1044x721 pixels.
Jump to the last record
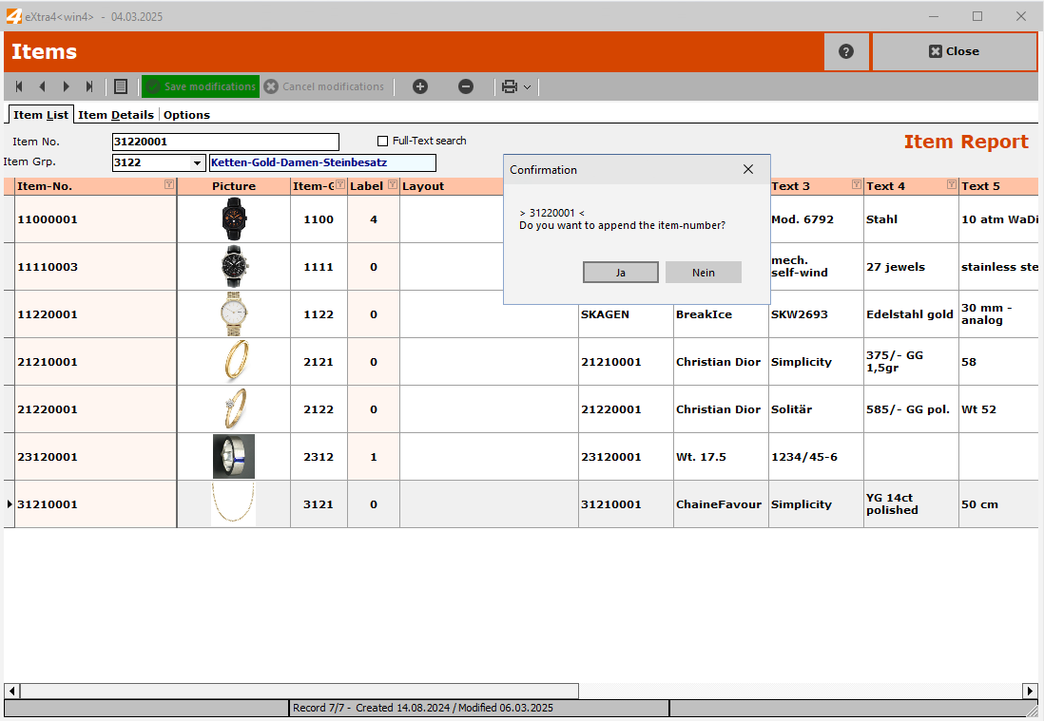point(89,86)
